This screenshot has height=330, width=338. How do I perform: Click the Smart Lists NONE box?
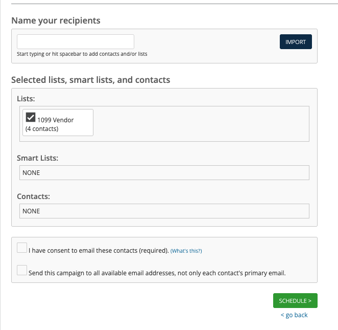(x=164, y=172)
